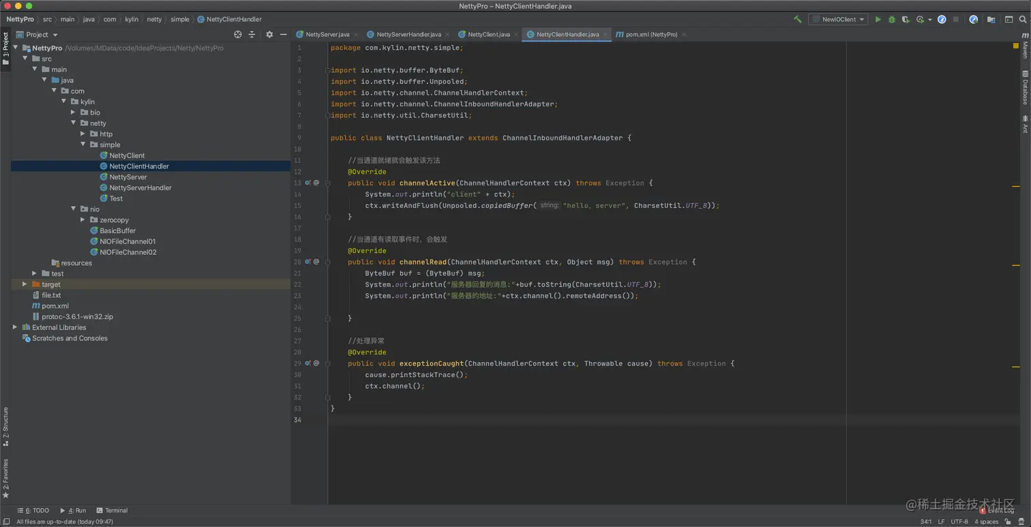The image size is (1031, 527).
Task: Build project with the hammer icon
Action: point(797,20)
